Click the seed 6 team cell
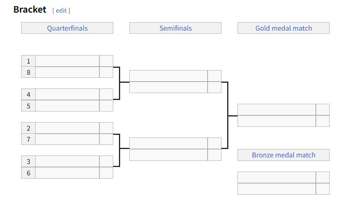 (68, 173)
